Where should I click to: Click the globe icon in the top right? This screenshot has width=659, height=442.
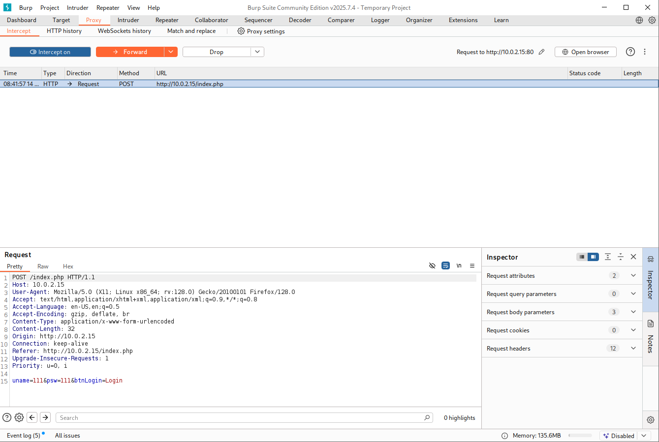point(639,20)
